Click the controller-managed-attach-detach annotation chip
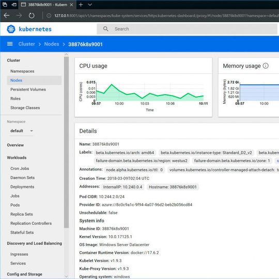The image size is (279, 279). point(223,170)
